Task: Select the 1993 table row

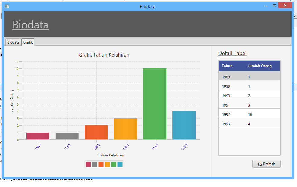Action: [249, 123]
